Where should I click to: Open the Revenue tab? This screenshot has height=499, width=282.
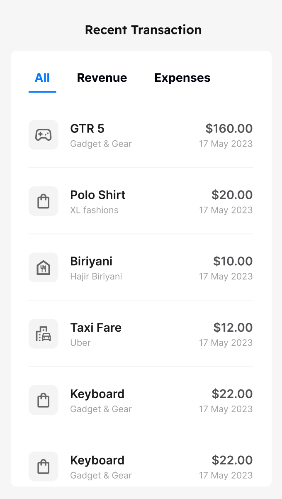click(102, 78)
